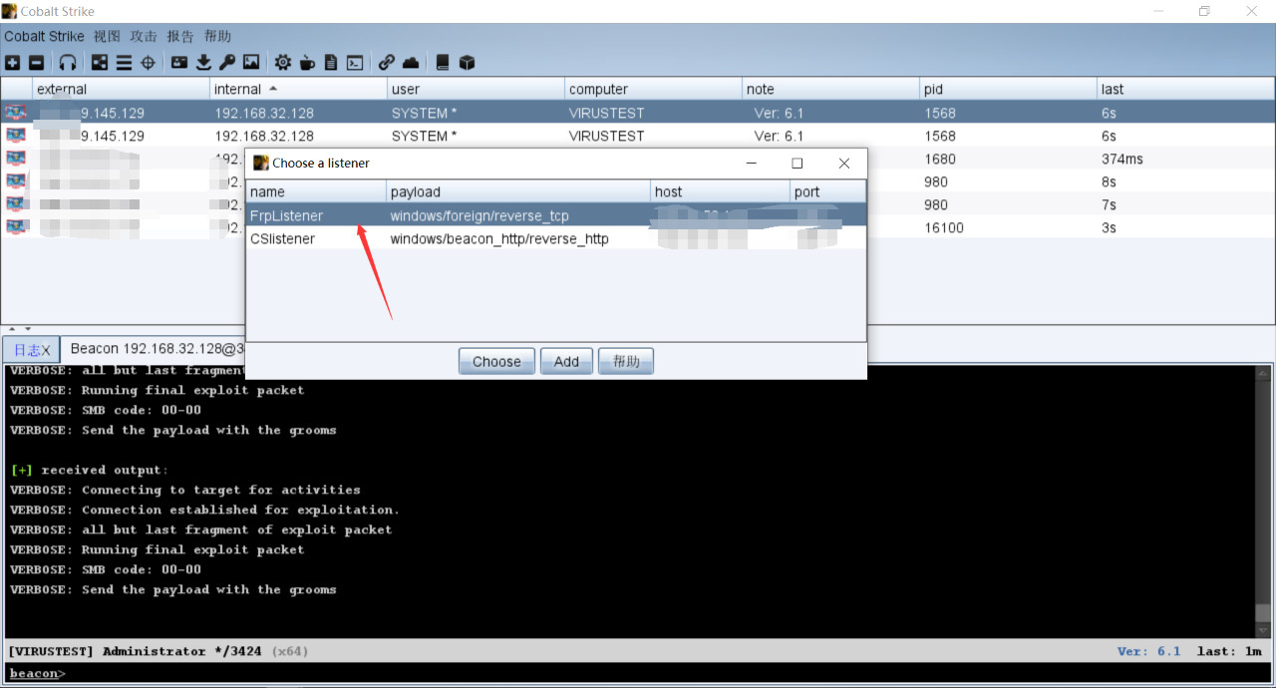This screenshot has width=1276, height=688.
Task: Click the disconnect minus icon in toolbar
Action: click(36, 62)
